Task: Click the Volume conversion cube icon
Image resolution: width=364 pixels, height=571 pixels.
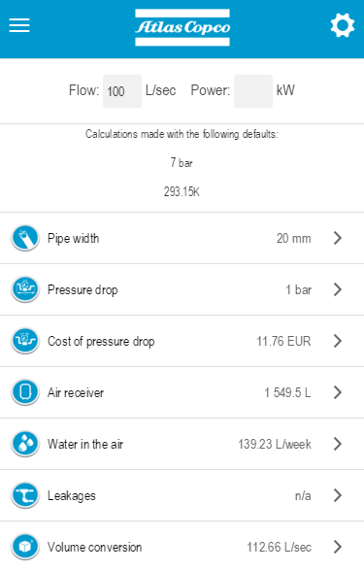Action: [x=25, y=547]
